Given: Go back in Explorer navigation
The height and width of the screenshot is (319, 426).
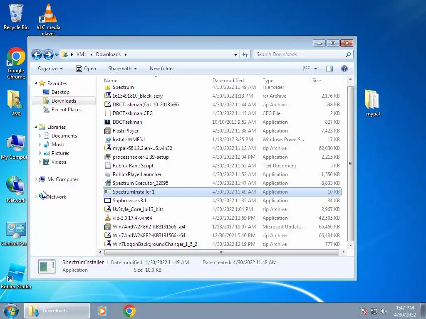Looking at the screenshot, I should 37,54.
